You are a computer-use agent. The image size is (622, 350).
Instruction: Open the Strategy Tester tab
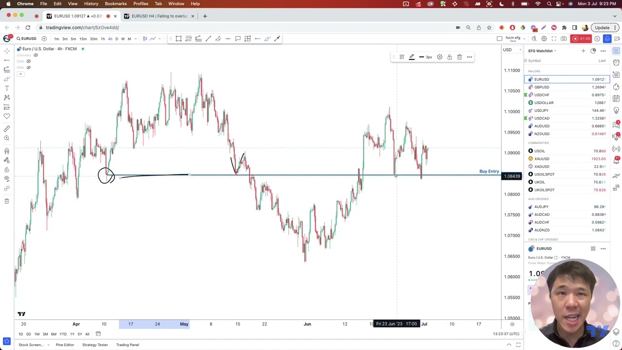pos(95,345)
